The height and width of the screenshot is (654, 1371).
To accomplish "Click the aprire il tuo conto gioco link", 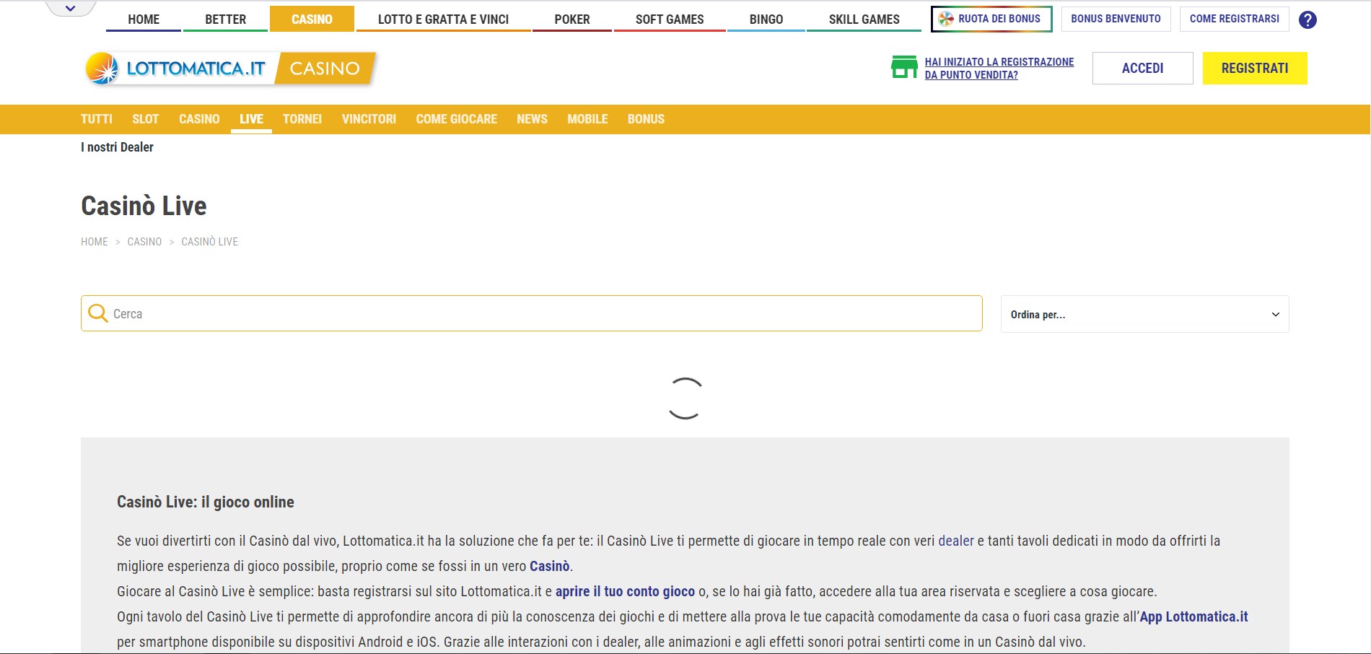I will tap(625, 591).
